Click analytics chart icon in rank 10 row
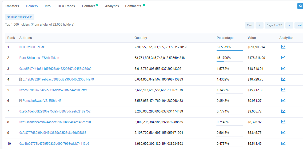This screenshot has width=303, height=149. (x=283, y=143)
